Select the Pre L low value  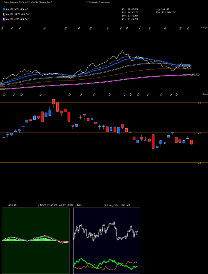[x=130, y=16]
